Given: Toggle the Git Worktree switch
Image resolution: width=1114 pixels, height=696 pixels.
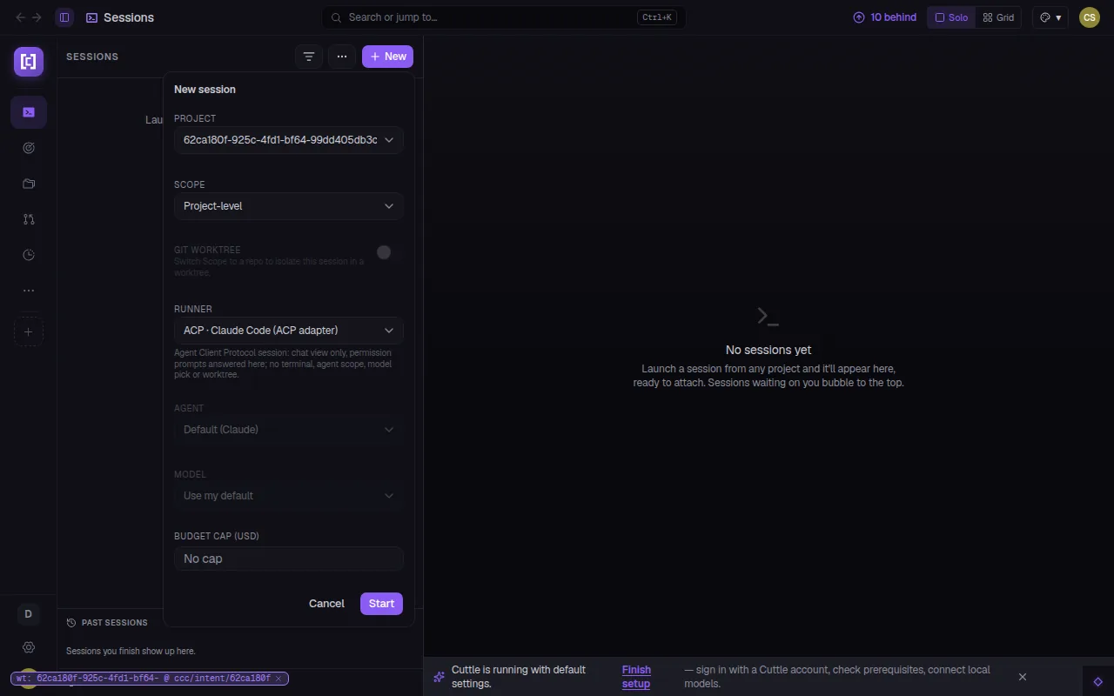Looking at the screenshot, I should point(389,252).
